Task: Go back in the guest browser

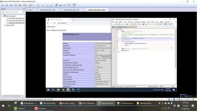Action: [48, 23]
